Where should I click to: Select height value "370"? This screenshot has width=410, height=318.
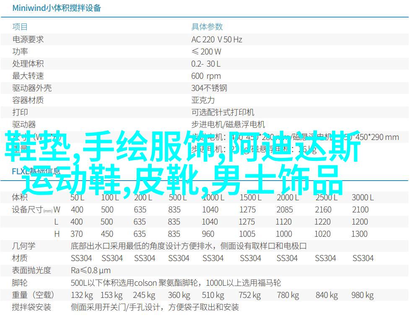click(77, 234)
